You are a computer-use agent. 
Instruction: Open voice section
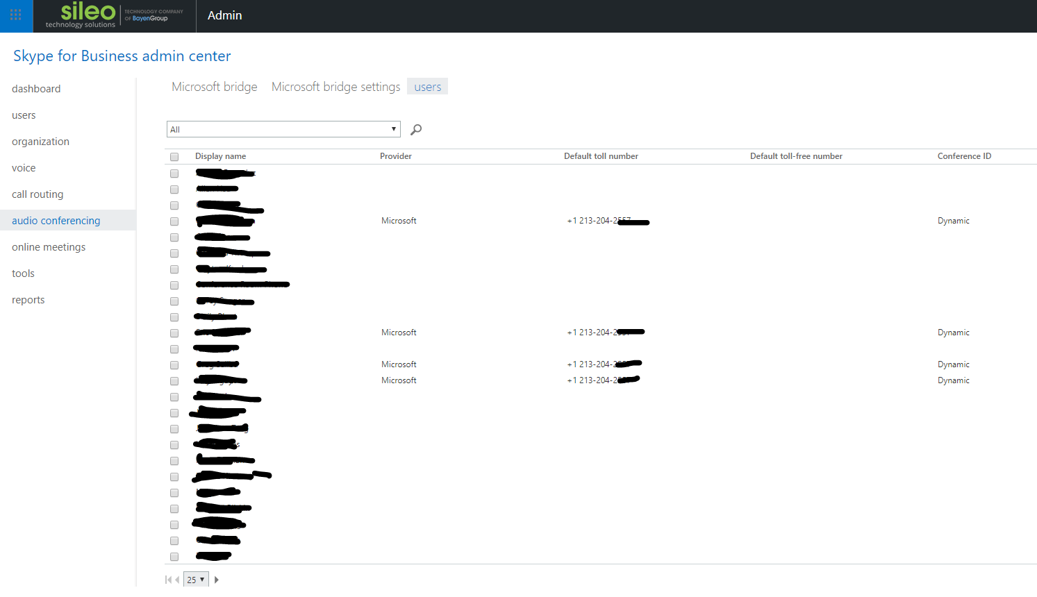click(x=24, y=168)
